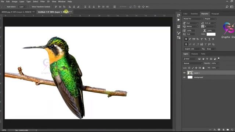This screenshot has width=235, height=132.
Task: Open the Normal blend mode dropdown
Action: click(x=192, y=63)
